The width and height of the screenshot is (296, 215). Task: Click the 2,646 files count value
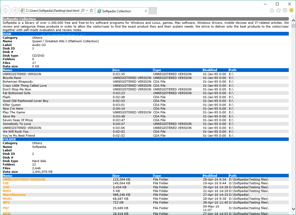[36, 168]
